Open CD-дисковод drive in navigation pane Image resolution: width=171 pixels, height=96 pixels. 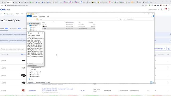(35, 76)
